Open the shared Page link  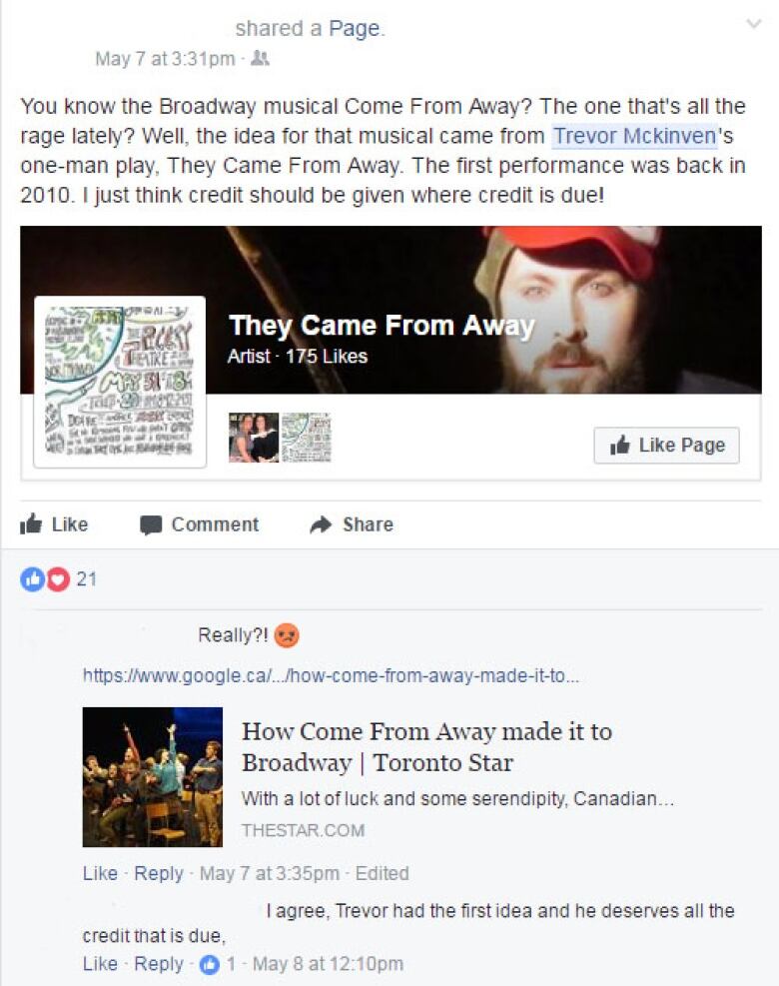[x=355, y=29]
